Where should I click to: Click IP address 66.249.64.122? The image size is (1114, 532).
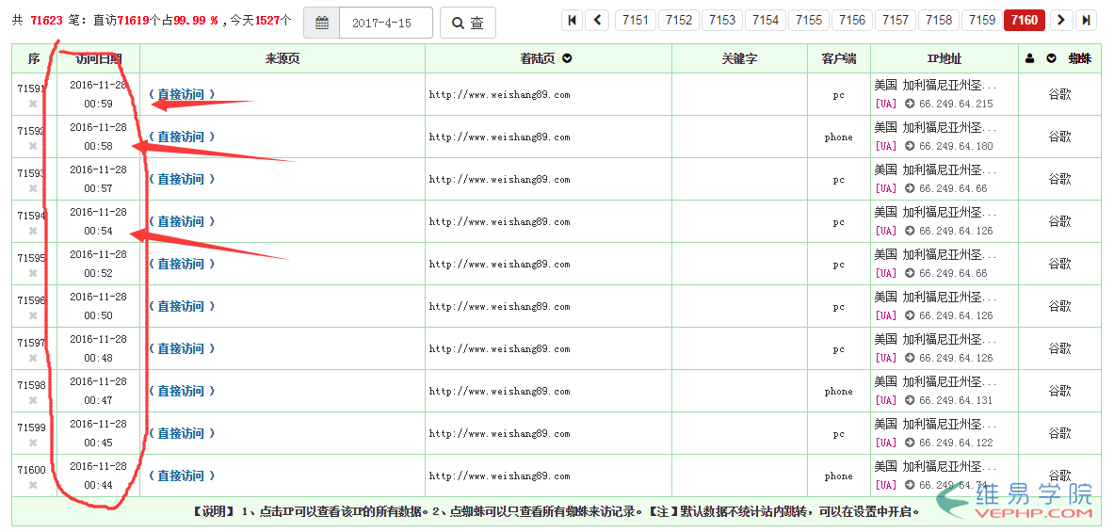pos(957,443)
